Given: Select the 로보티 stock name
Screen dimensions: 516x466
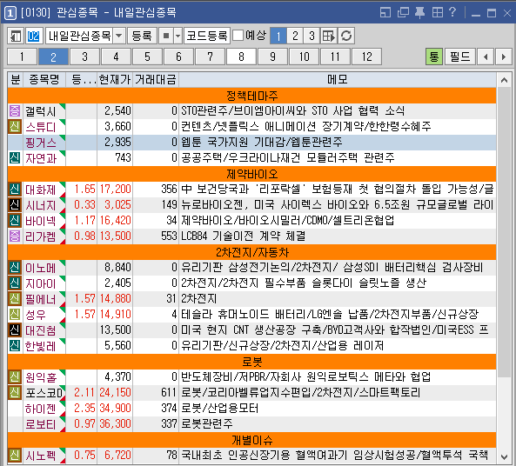Looking at the screenshot, I should coord(41,424).
